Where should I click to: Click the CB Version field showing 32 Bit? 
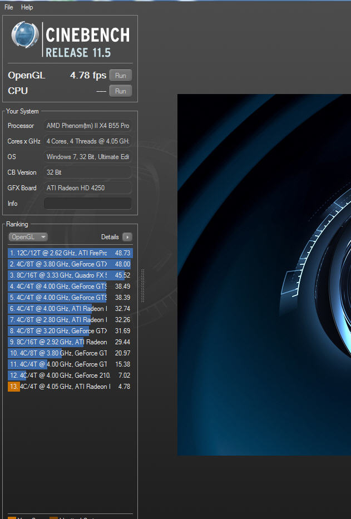coord(88,172)
